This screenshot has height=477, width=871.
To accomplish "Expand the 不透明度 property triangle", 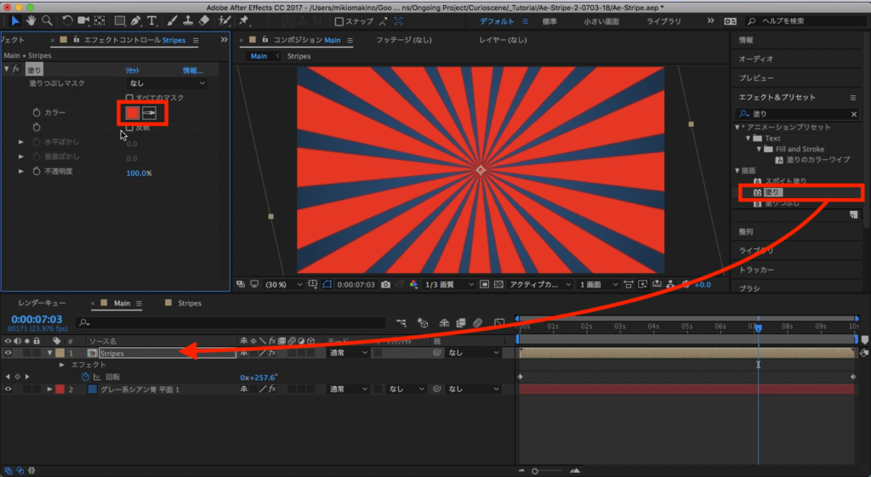I will 21,172.
